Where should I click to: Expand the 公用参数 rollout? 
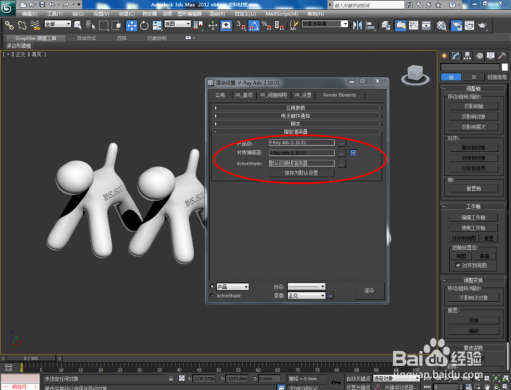(x=295, y=108)
